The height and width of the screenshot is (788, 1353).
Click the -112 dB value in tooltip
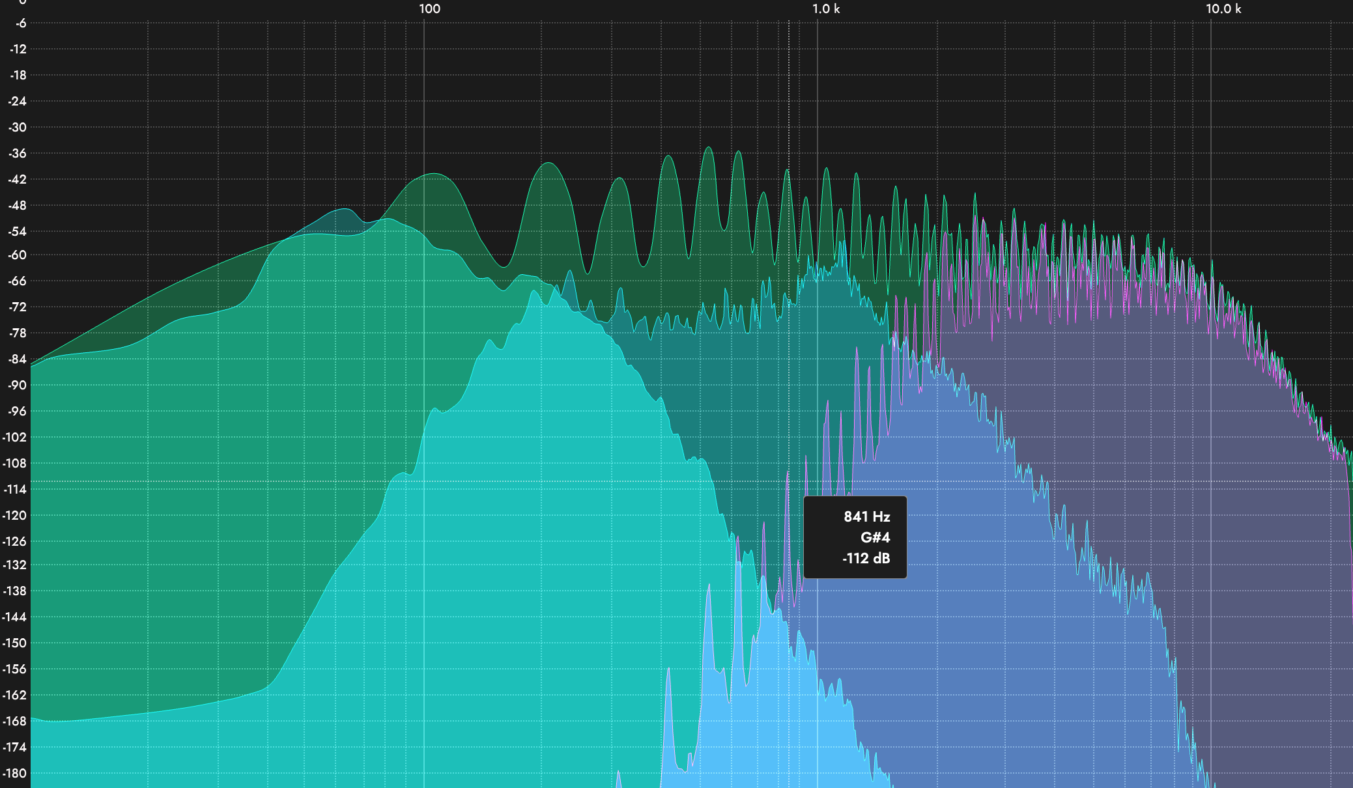(866, 558)
